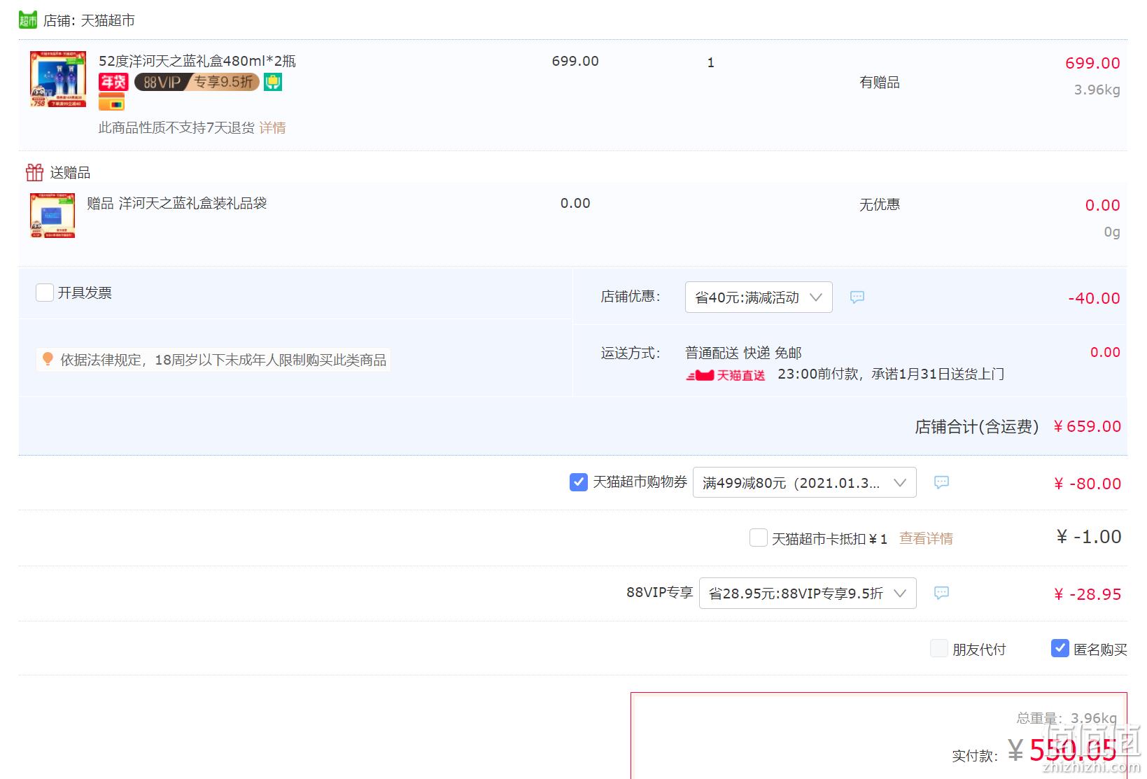Viewport: 1147px width, 779px height.
Task: Click the gift box icon beside 送赠品
Action: (x=34, y=172)
